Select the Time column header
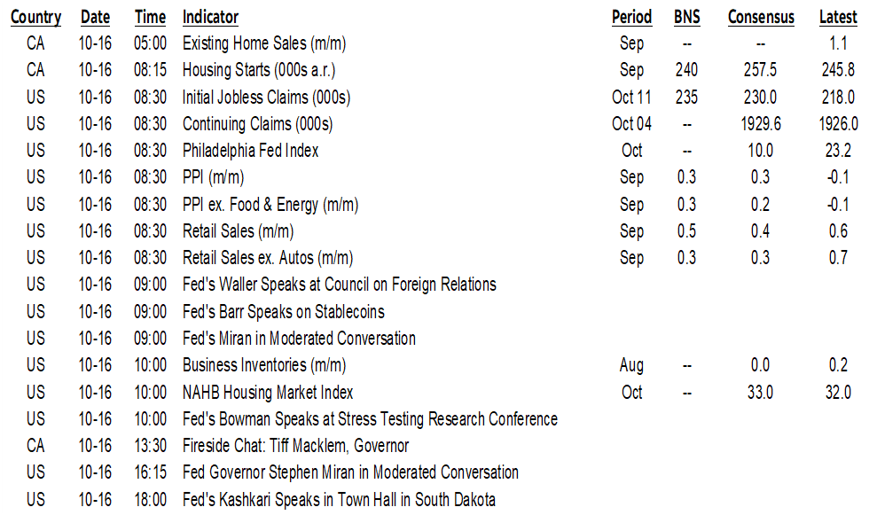The image size is (869, 515). (x=150, y=17)
